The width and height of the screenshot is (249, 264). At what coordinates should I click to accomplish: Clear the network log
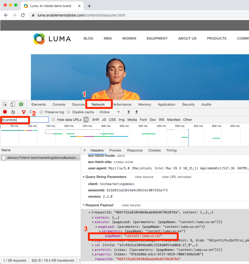13,112
